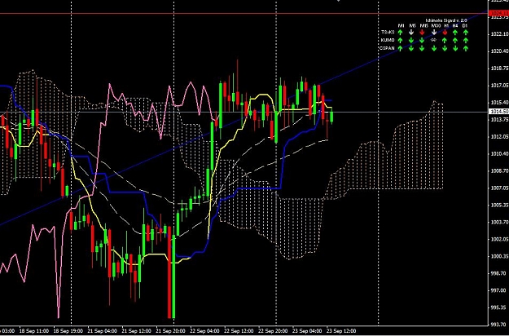This screenshot has height=336, width=509.
Task: Click the KUMO D1 green up arrow
Action: (x=466, y=40)
